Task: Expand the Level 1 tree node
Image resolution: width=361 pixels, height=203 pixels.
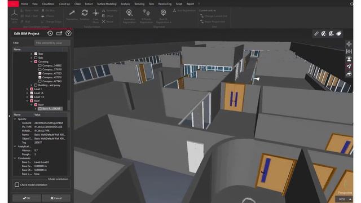Action: pyautogui.click(x=27, y=89)
